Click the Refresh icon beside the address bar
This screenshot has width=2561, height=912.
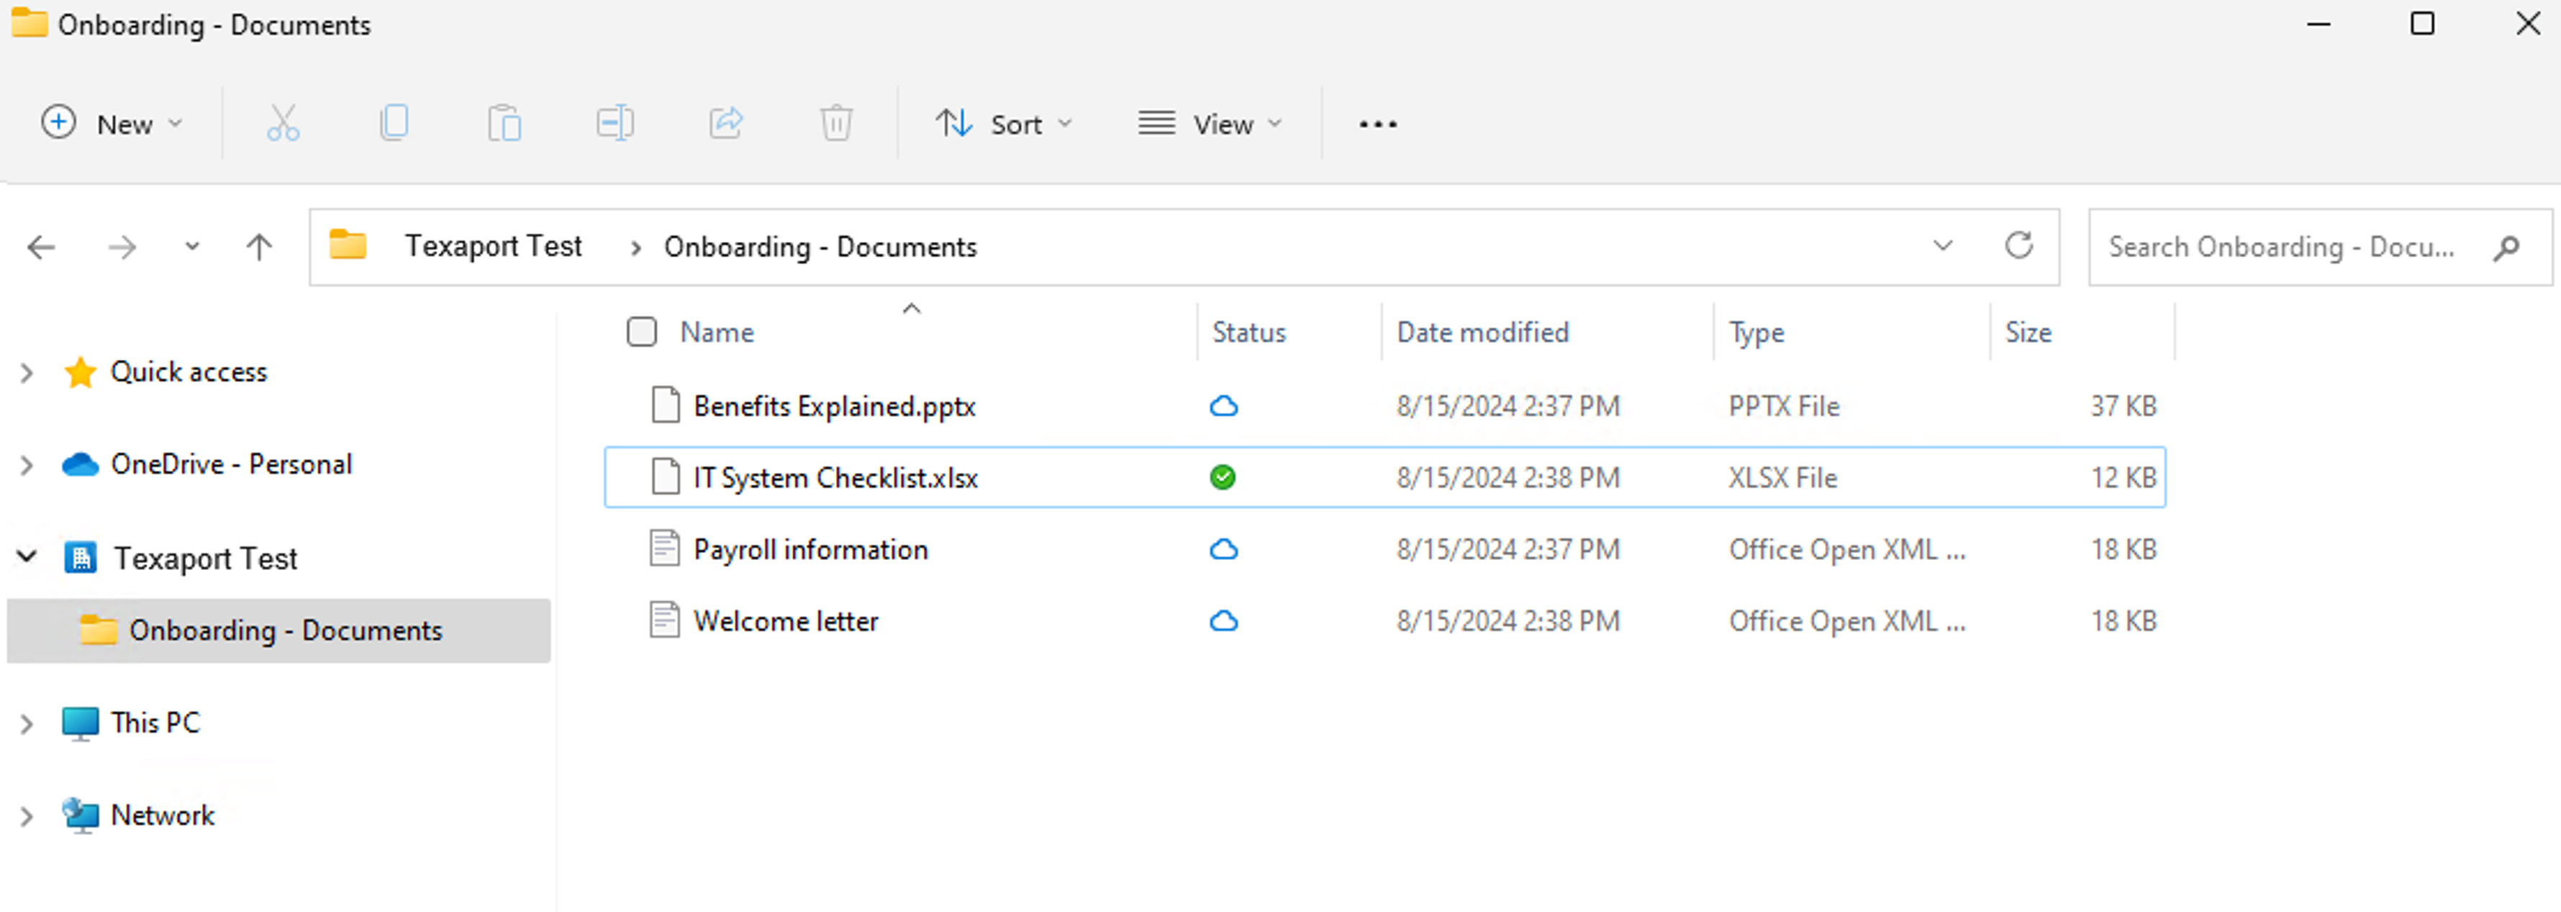(2020, 247)
